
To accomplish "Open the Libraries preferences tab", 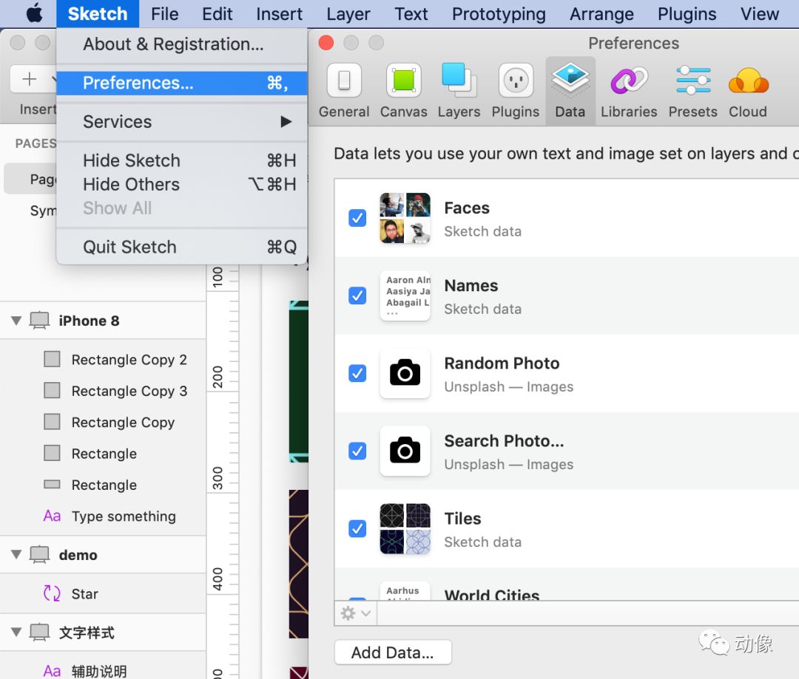I will (x=629, y=91).
